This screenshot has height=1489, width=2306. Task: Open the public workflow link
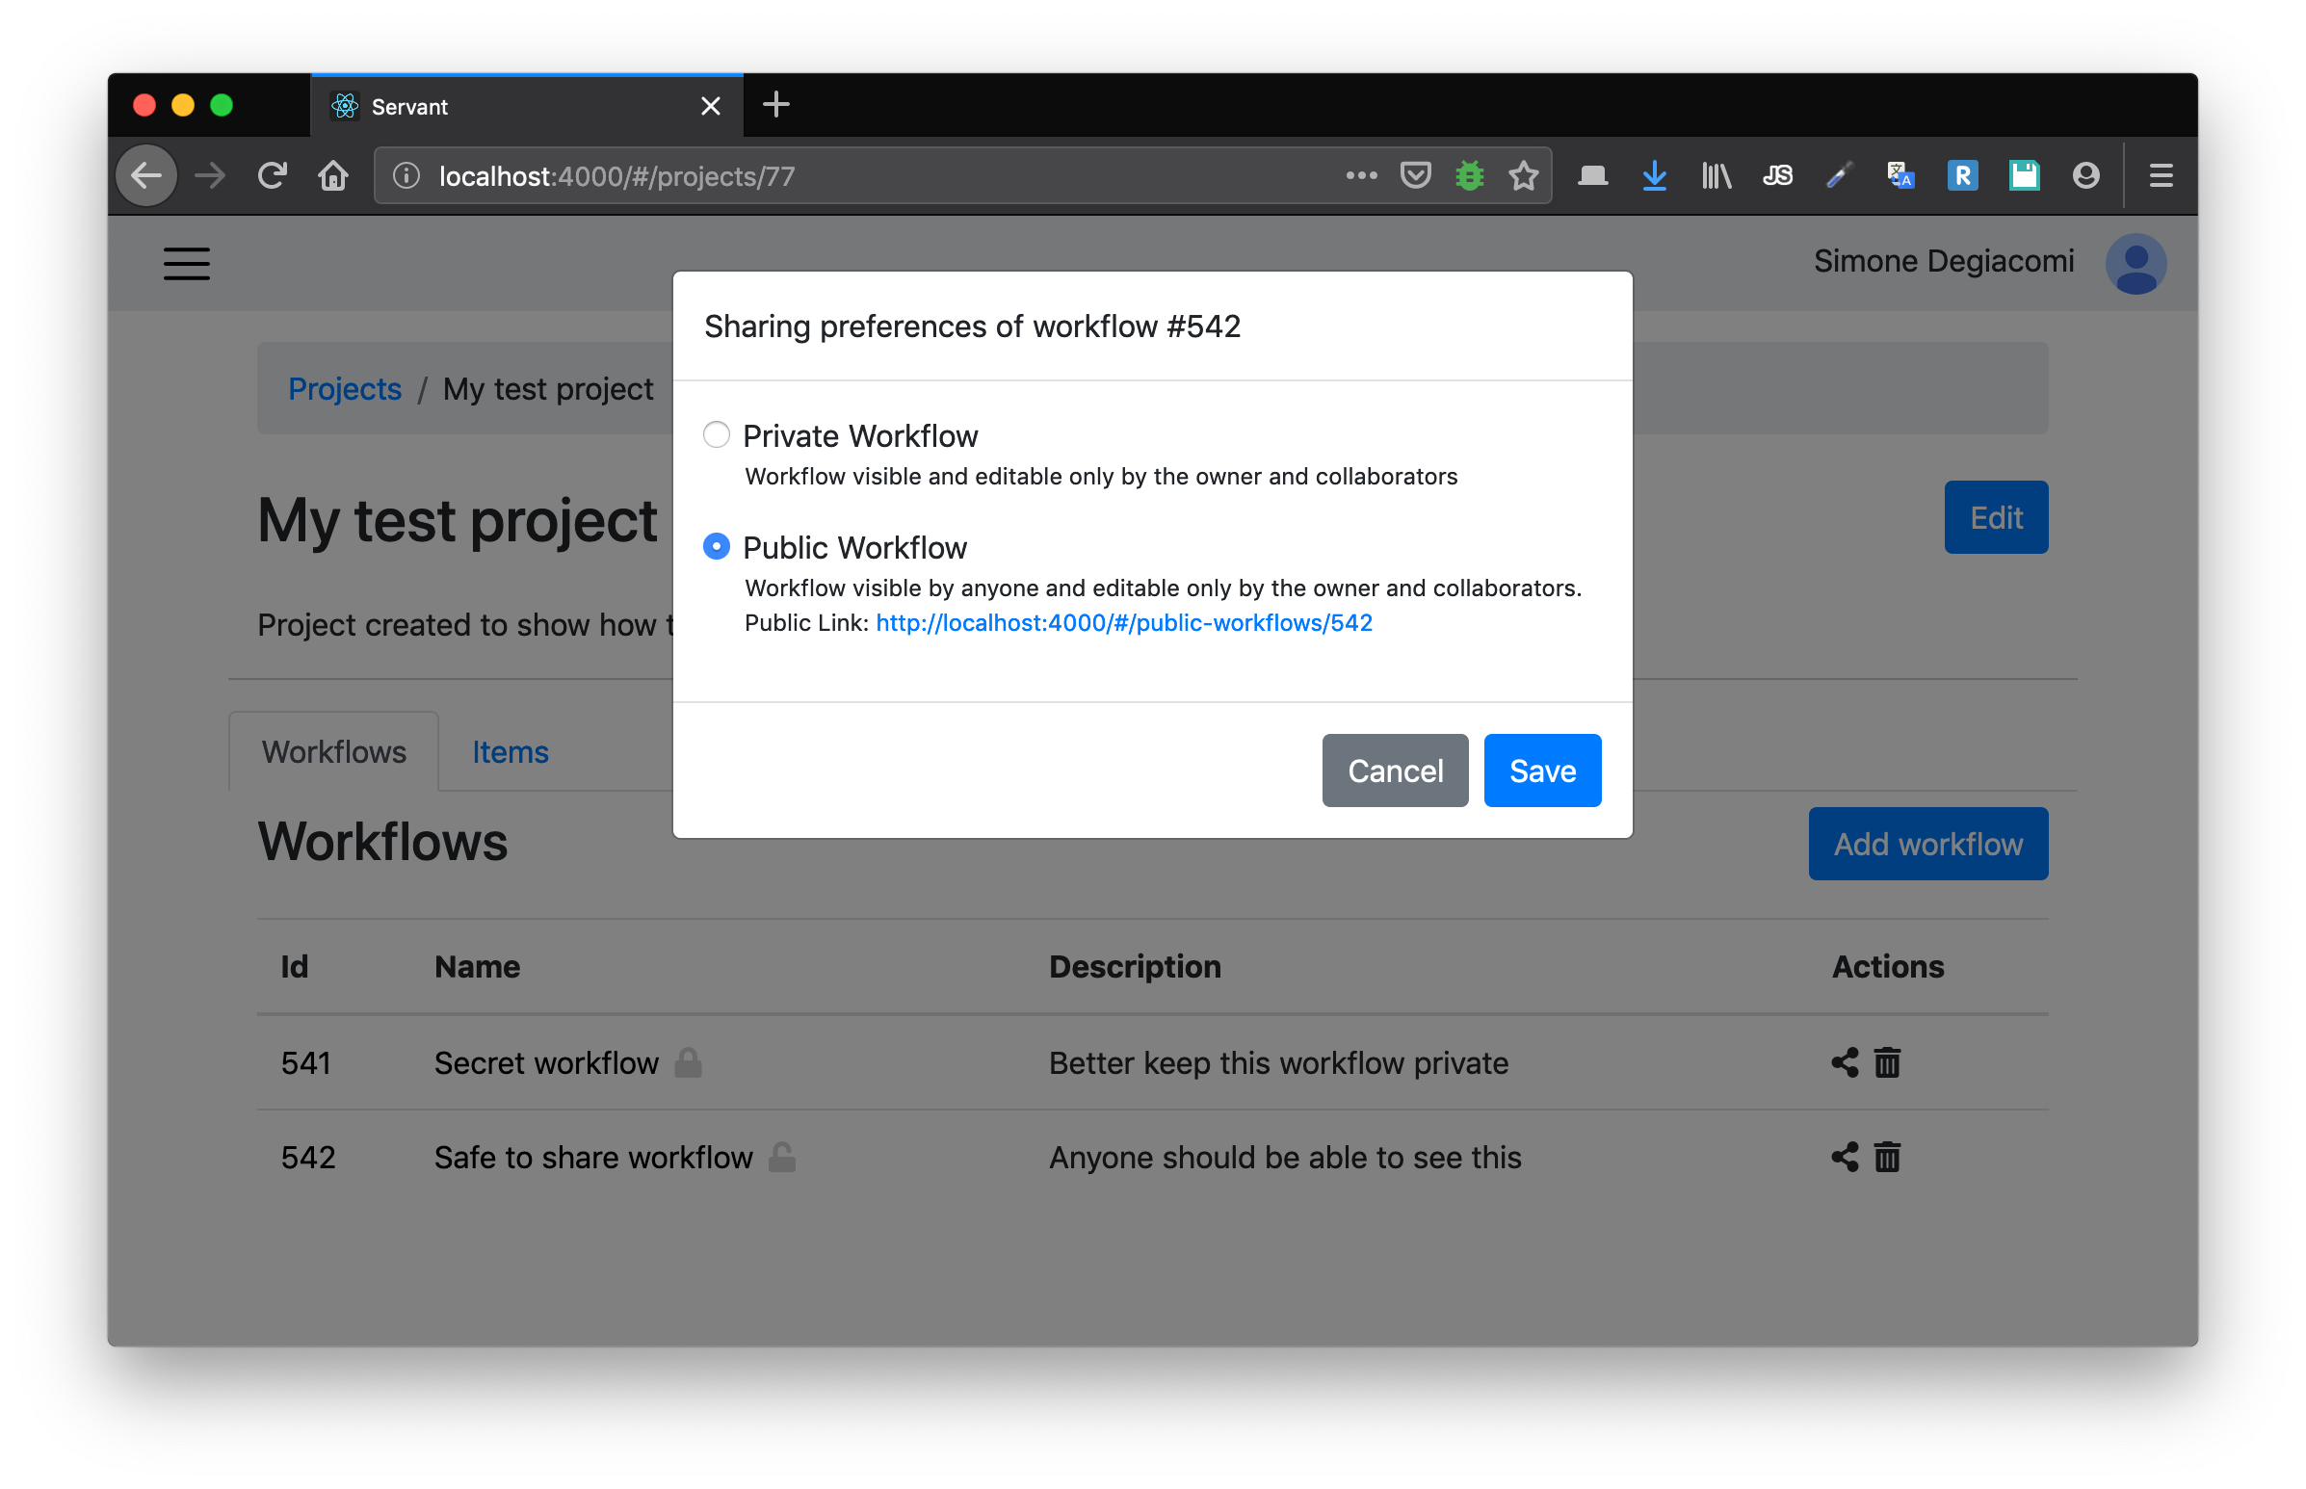pyautogui.click(x=1123, y=623)
